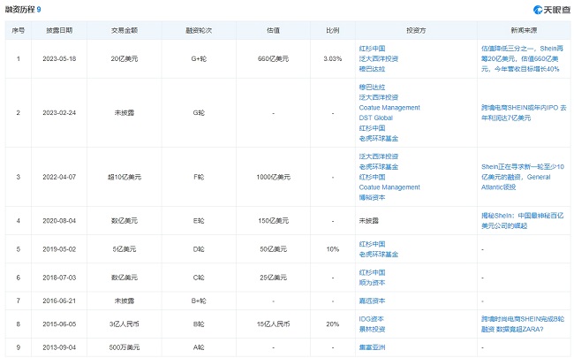Select the 超10亿美元 amount cell
This screenshot has height=358, width=574.
[x=125, y=177]
